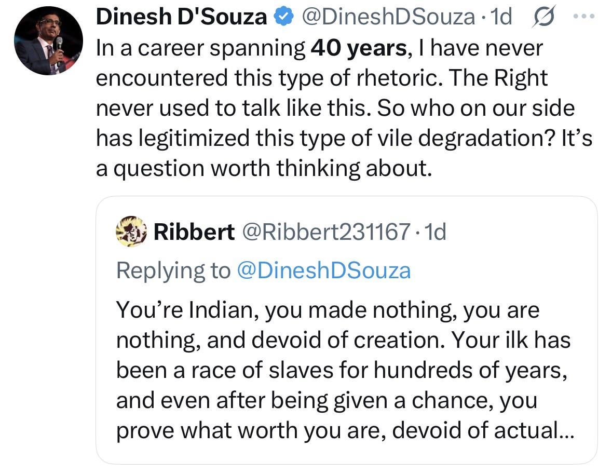The width and height of the screenshot is (612, 475).
Task: Click the gray @DineshDSouza handle in header
Action: (x=388, y=18)
